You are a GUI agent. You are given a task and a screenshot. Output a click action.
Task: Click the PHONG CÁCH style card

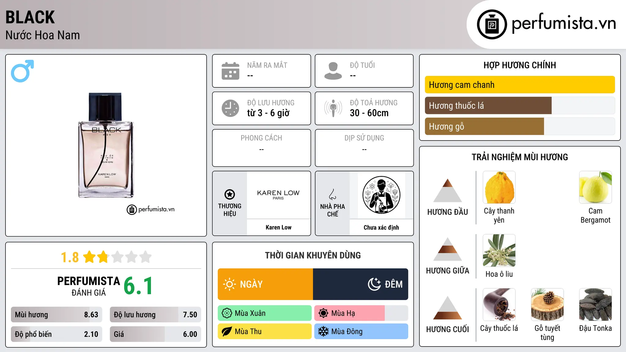tap(261, 148)
